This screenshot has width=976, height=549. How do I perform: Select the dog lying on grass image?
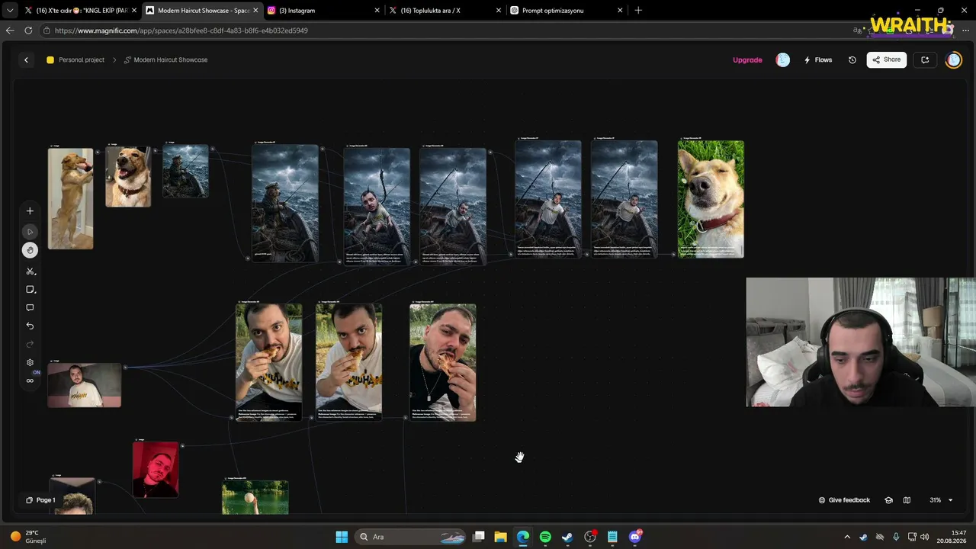coord(711,199)
